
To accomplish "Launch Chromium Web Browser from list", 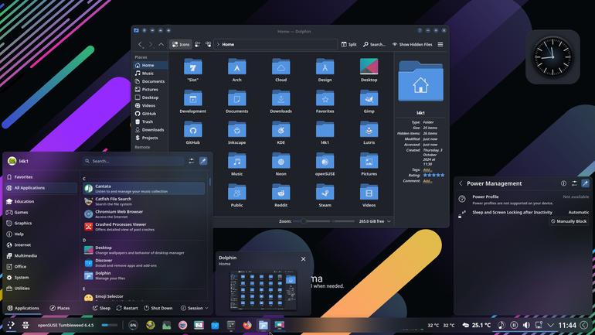I will 144,214.
